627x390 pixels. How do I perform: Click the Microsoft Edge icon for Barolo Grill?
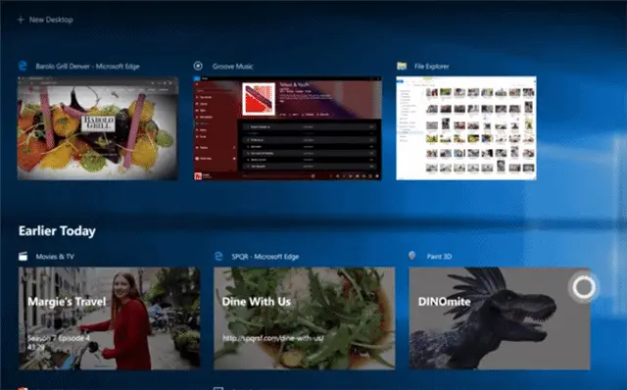click(x=23, y=66)
